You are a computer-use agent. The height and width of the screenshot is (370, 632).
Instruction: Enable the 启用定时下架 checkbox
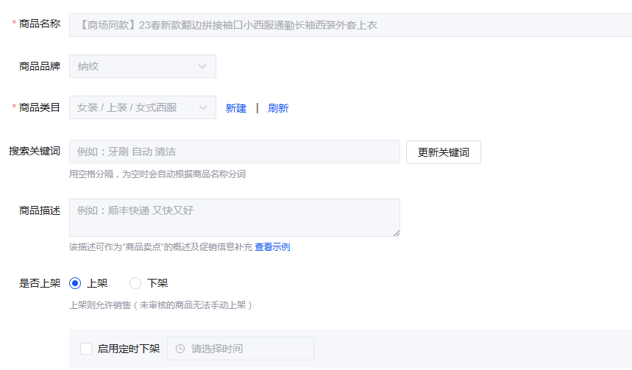click(86, 349)
